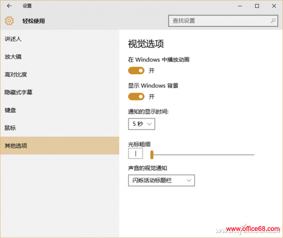Click the 通知的显示时间 label

148,112
